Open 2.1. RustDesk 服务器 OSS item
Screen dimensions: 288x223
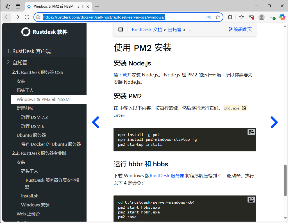point(38,72)
